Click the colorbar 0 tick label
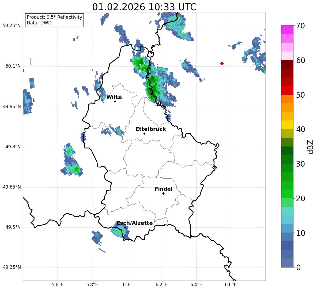 [298, 267]
